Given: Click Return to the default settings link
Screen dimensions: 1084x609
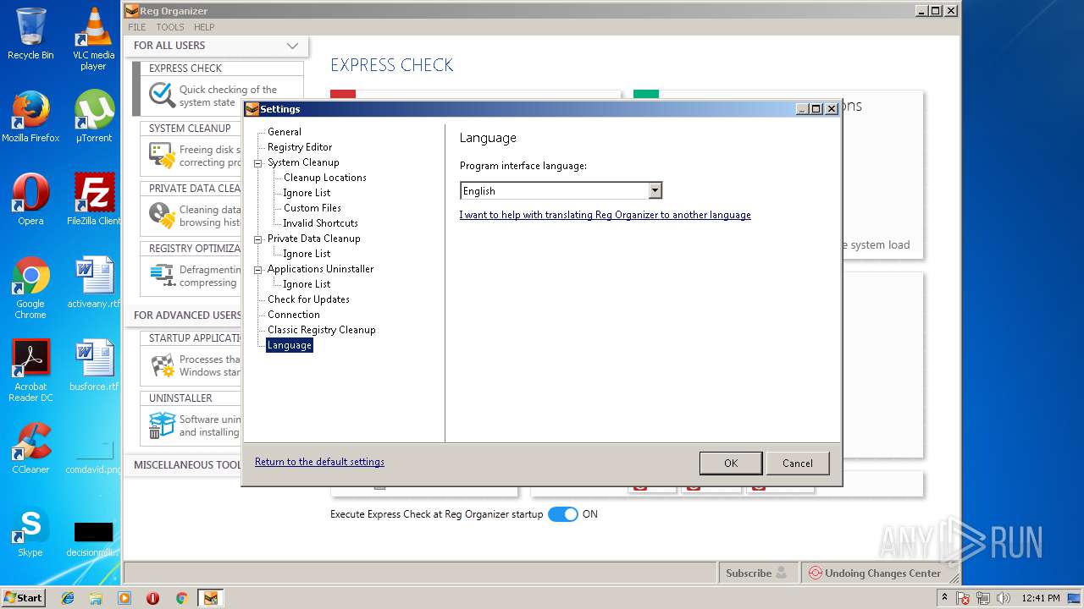Looking at the screenshot, I should (x=319, y=462).
